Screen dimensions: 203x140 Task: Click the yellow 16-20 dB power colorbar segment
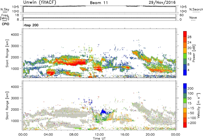185,50
